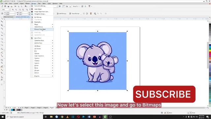211x119 pixels.
Task: Select the Zoom tool in toolbox
Action: [x=2, y=28]
